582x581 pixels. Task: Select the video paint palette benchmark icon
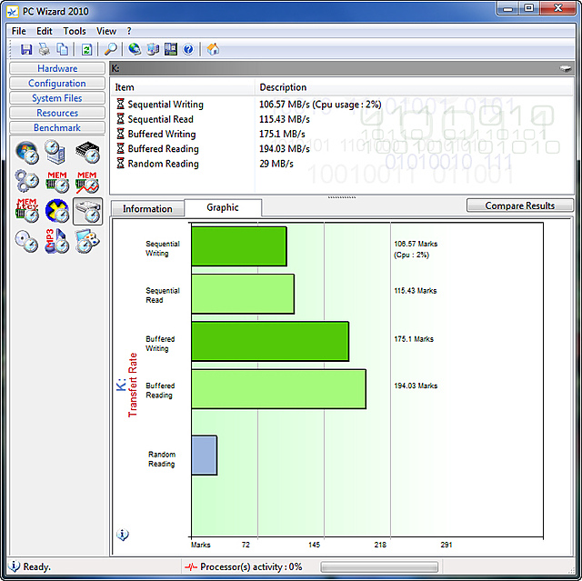[x=87, y=241]
